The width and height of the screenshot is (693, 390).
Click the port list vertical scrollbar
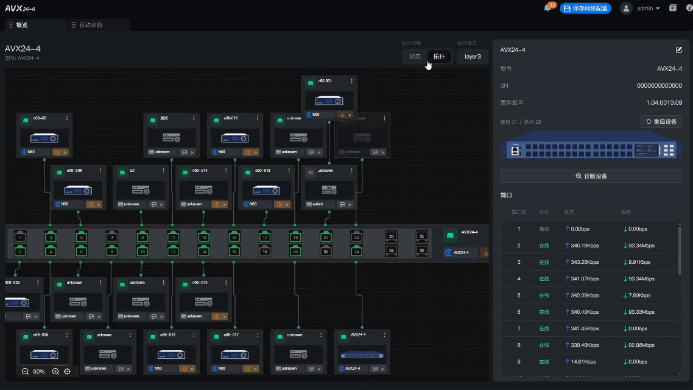pyautogui.click(x=680, y=250)
